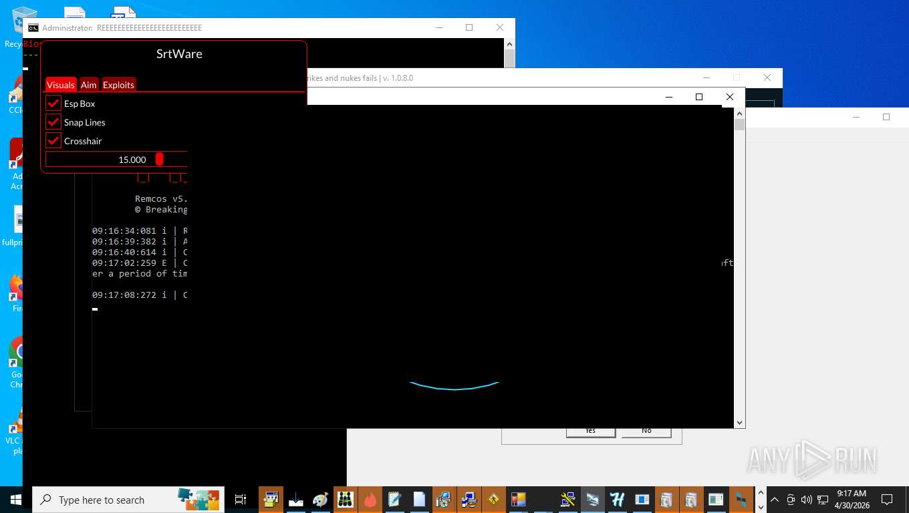
Task: Click the red slider handle next to 15.000
Action: (159, 159)
